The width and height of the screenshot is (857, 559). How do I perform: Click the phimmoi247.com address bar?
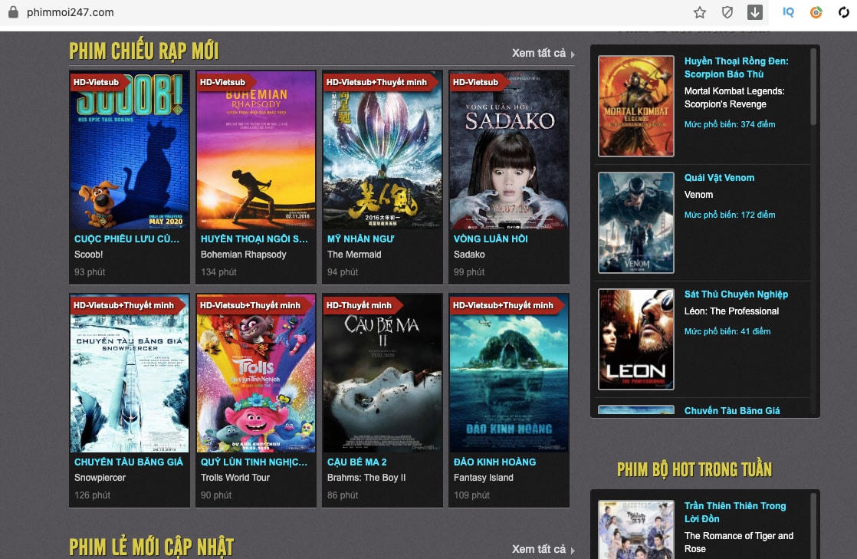(x=307, y=12)
